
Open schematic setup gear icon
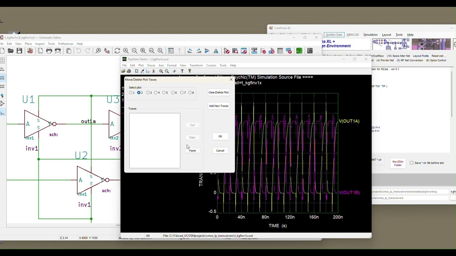[x=30, y=51]
